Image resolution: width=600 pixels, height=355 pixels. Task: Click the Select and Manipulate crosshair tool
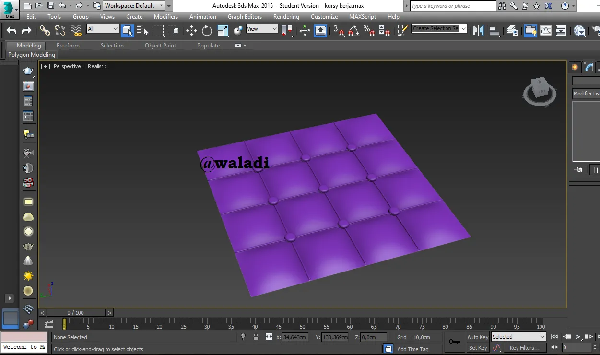click(x=305, y=31)
